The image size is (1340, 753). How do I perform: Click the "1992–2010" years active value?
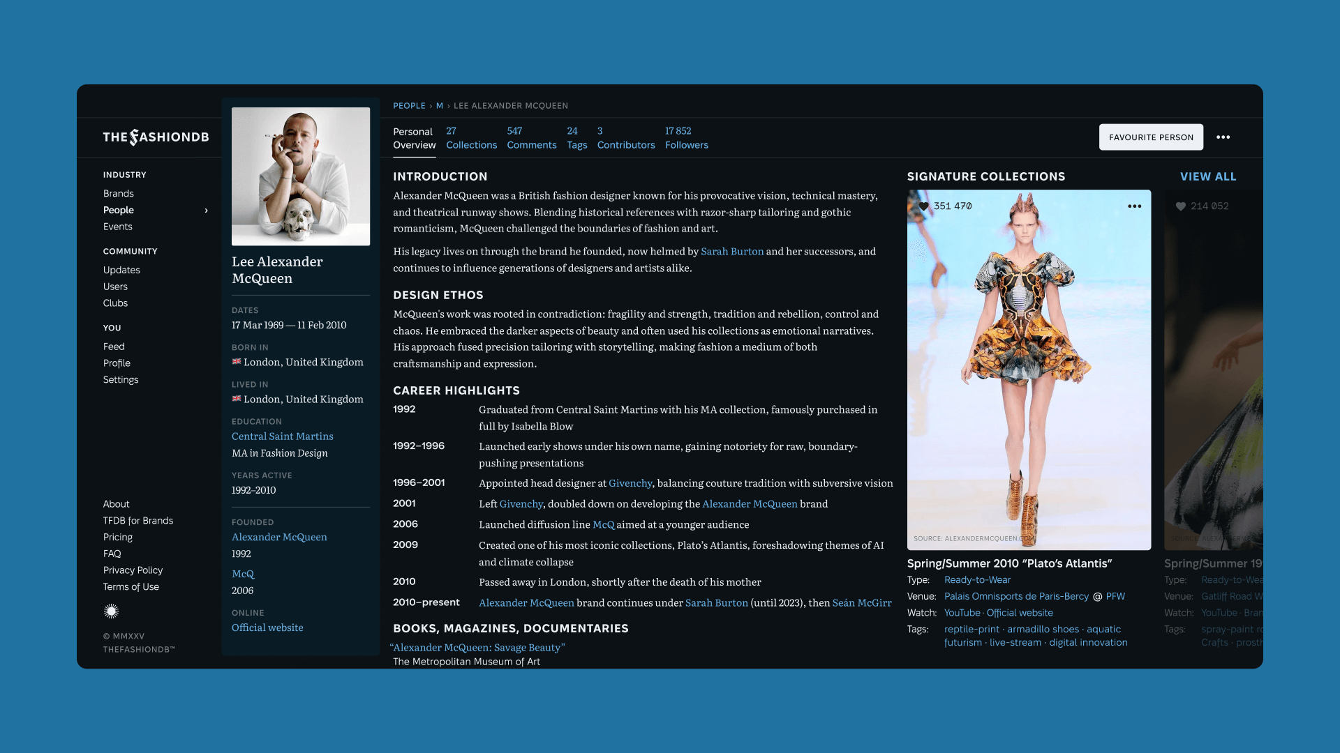253,491
